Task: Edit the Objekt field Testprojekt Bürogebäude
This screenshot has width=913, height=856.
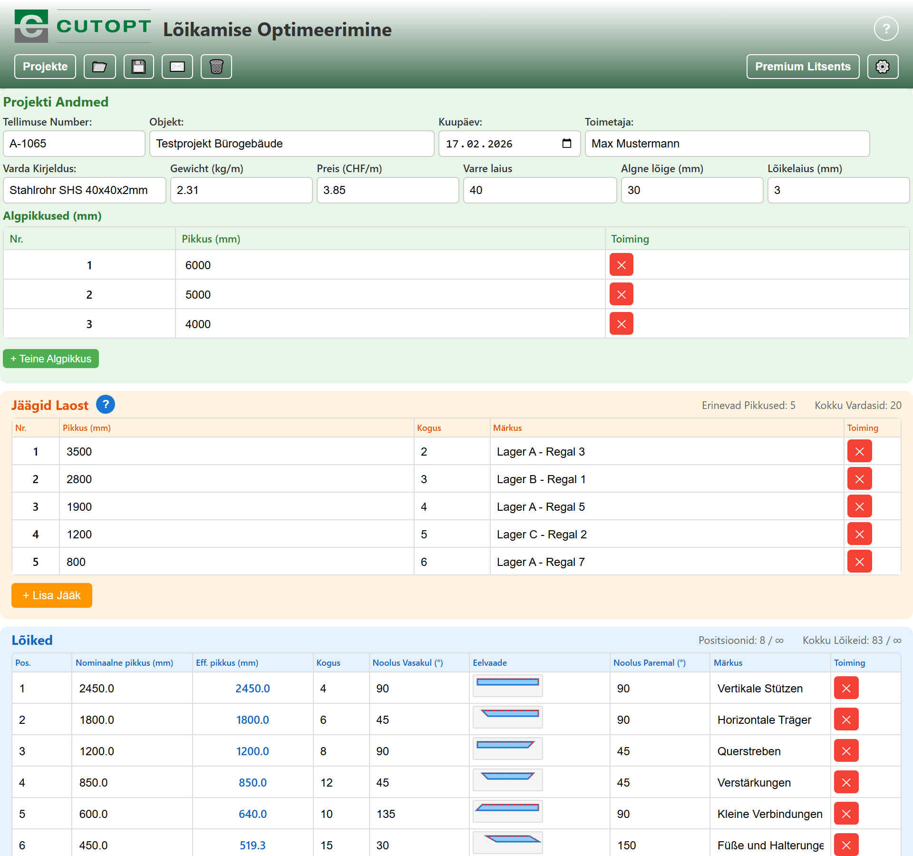Action: click(x=291, y=144)
